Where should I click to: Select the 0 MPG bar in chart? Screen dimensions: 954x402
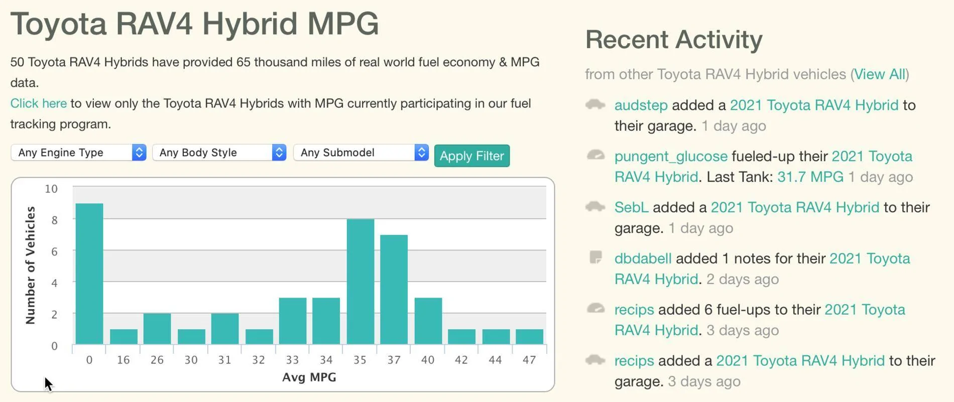89,274
